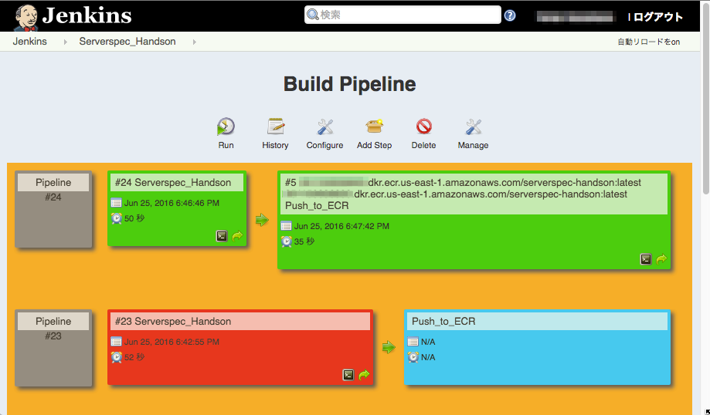
Task: Click the Add Step box icon
Action: [x=374, y=127]
